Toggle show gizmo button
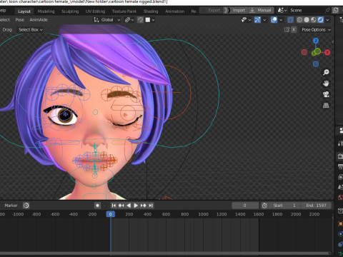This screenshot has width=343, height=257. coord(257,20)
